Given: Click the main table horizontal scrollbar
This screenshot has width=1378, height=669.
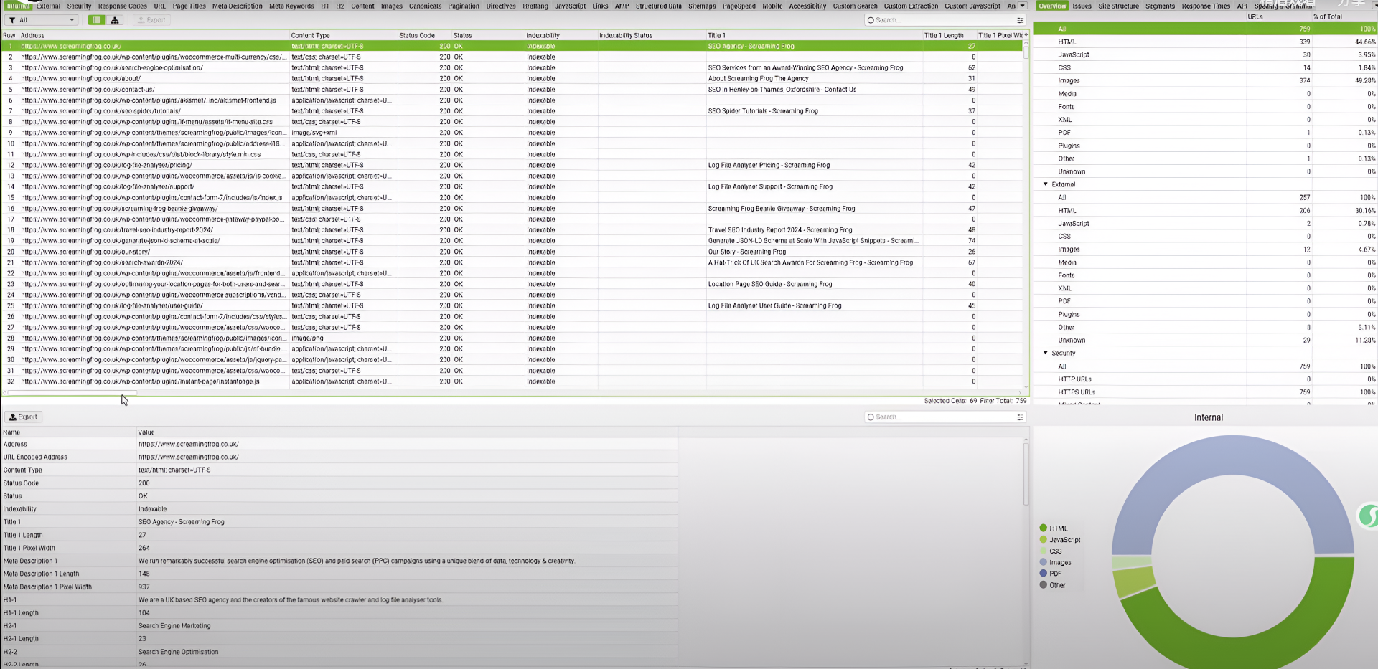Looking at the screenshot, I should 72,393.
